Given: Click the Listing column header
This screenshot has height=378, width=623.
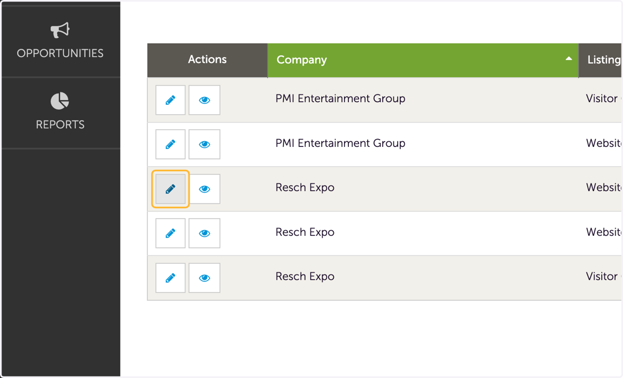Looking at the screenshot, I should (601, 60).
